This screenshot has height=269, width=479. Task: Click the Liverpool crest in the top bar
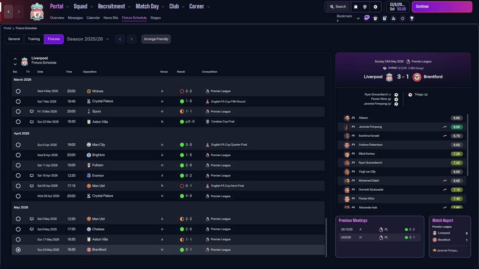[x=37, y=11]
